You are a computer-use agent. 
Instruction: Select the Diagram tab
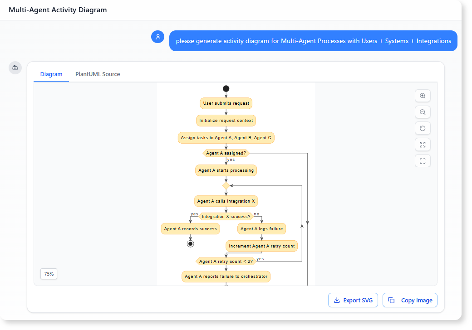click(51, 74)
